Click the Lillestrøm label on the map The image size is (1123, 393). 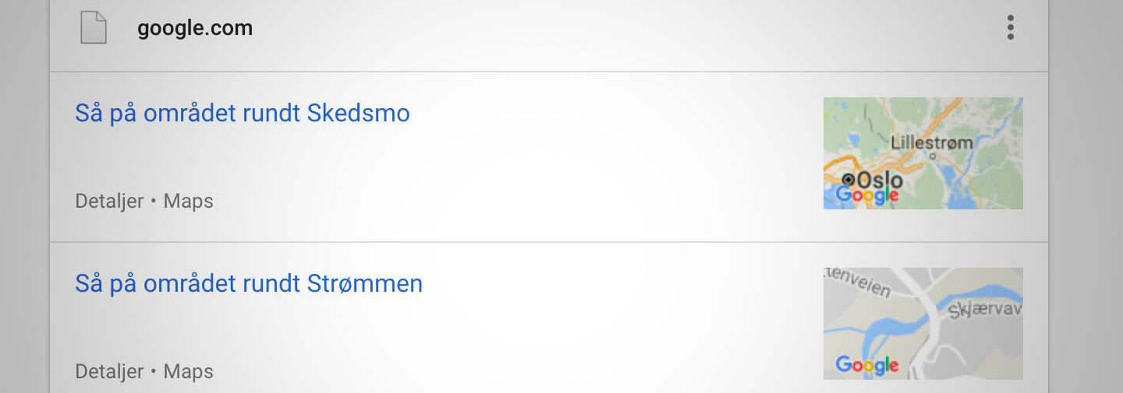click(x=931, y=142)
